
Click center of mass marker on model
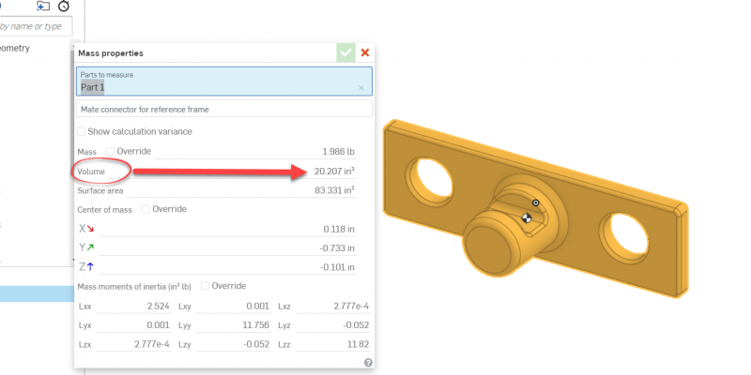coord(527,217)
